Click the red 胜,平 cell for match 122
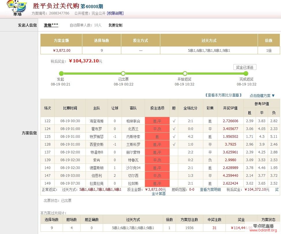The width and height of the screenshot is (281, 234). point(157,121)
